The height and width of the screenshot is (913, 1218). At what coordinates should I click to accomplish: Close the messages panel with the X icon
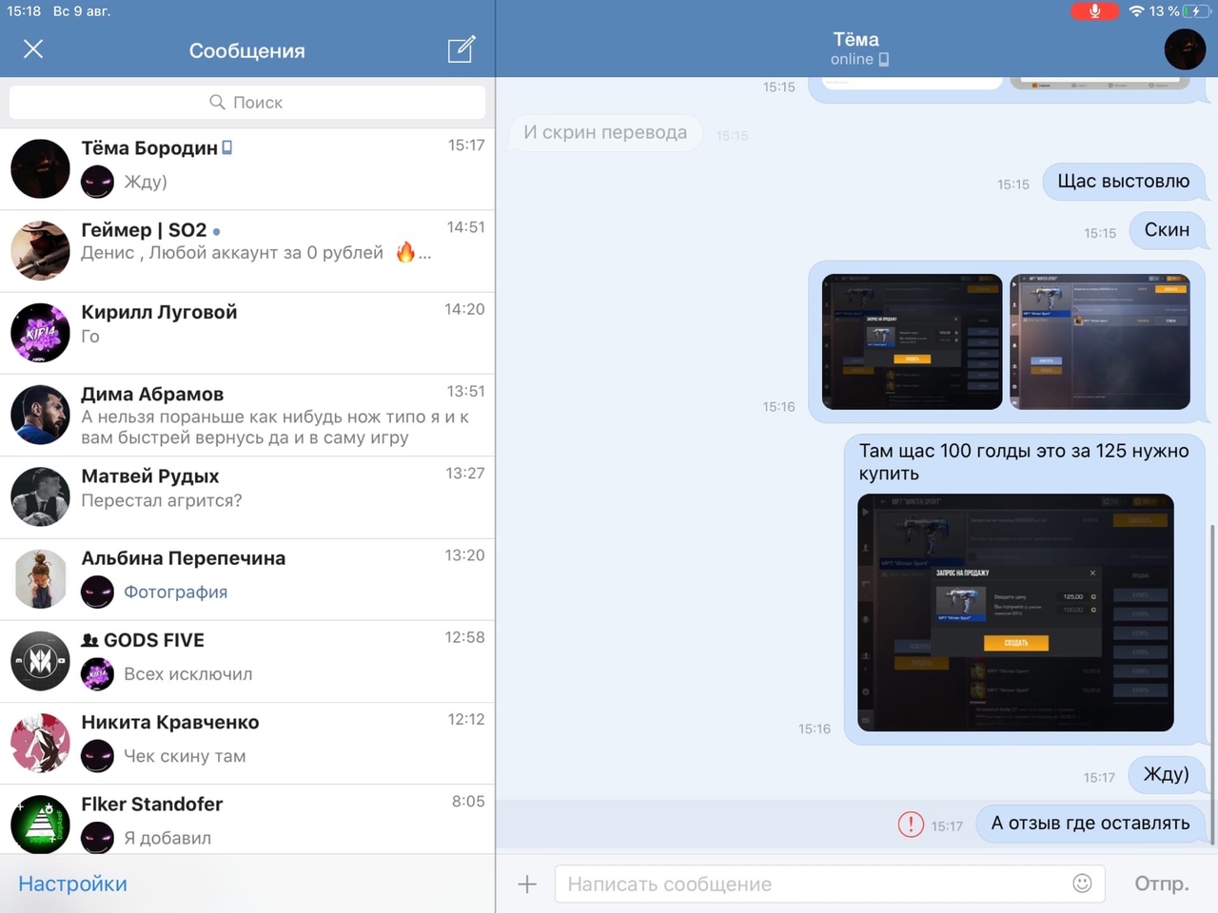pyautogui.click(x=33, y=49)
